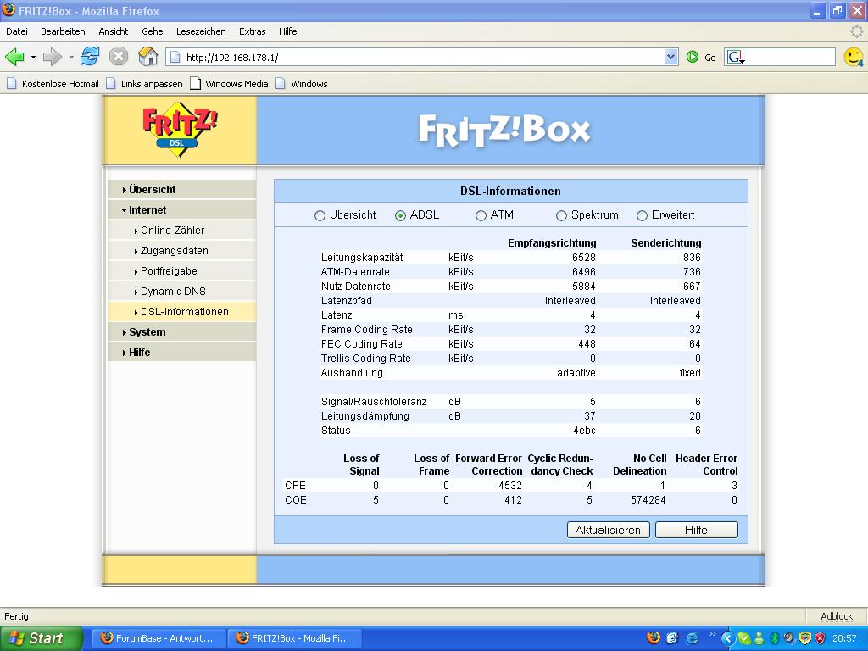Click the Windows Start button
The image size is (868, 651).
(x=41, y=638)
